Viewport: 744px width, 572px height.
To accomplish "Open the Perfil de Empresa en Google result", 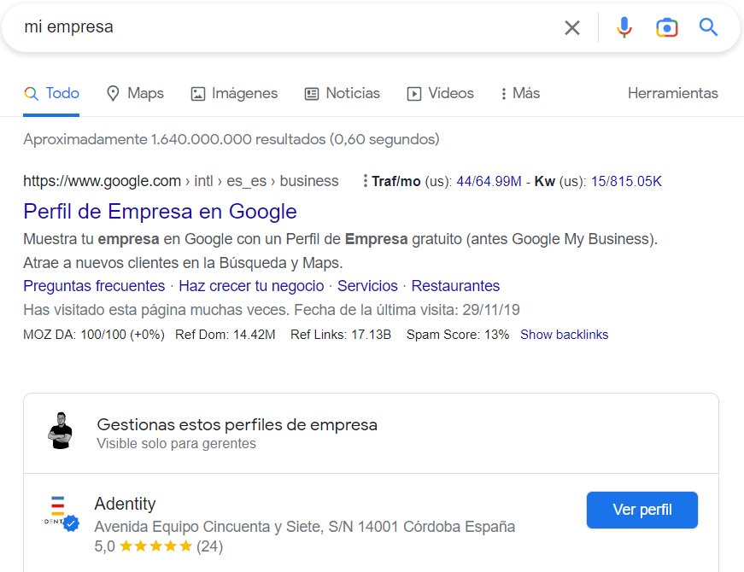I will 160,211.
